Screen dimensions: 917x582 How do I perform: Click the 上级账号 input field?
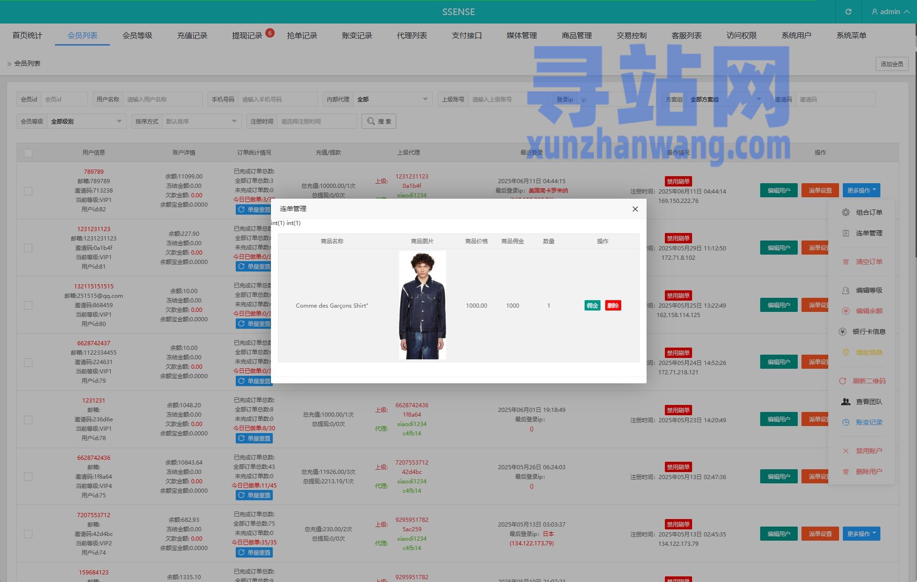point(508,99)
